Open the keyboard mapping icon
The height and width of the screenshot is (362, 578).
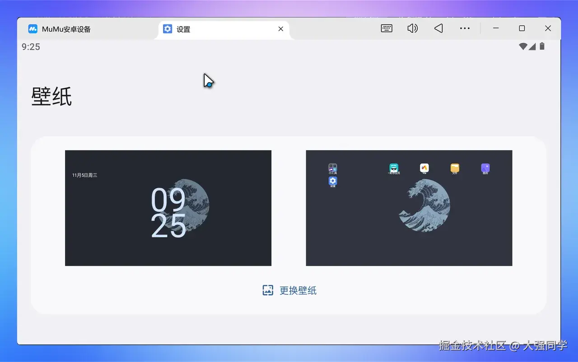click(387, 28)
